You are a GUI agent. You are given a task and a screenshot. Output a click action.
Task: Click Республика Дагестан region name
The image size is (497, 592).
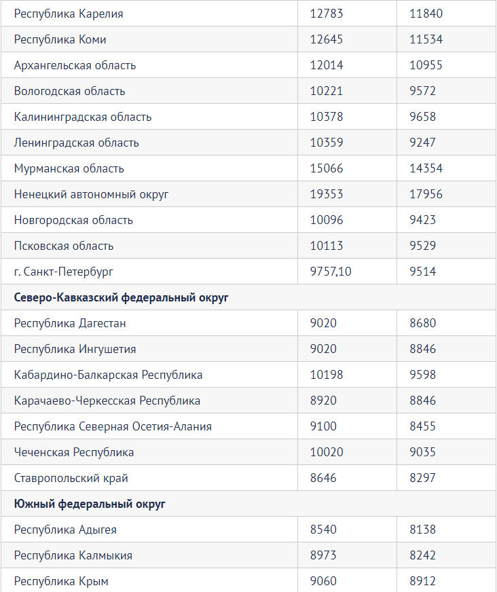click(70, 323)
